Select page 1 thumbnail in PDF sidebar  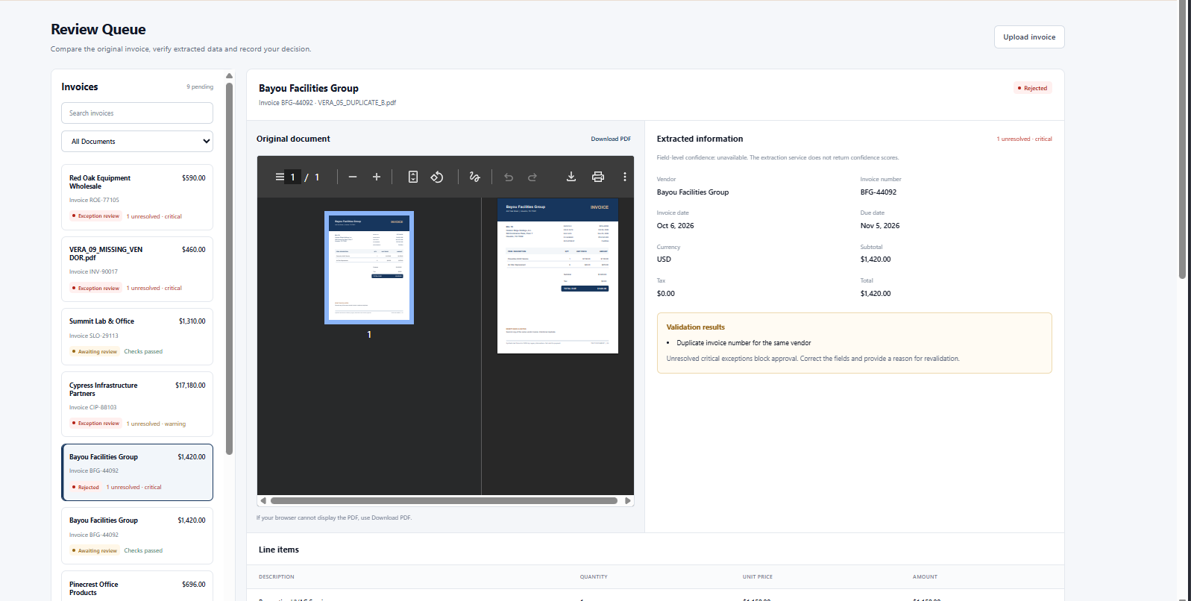point(369,268)
